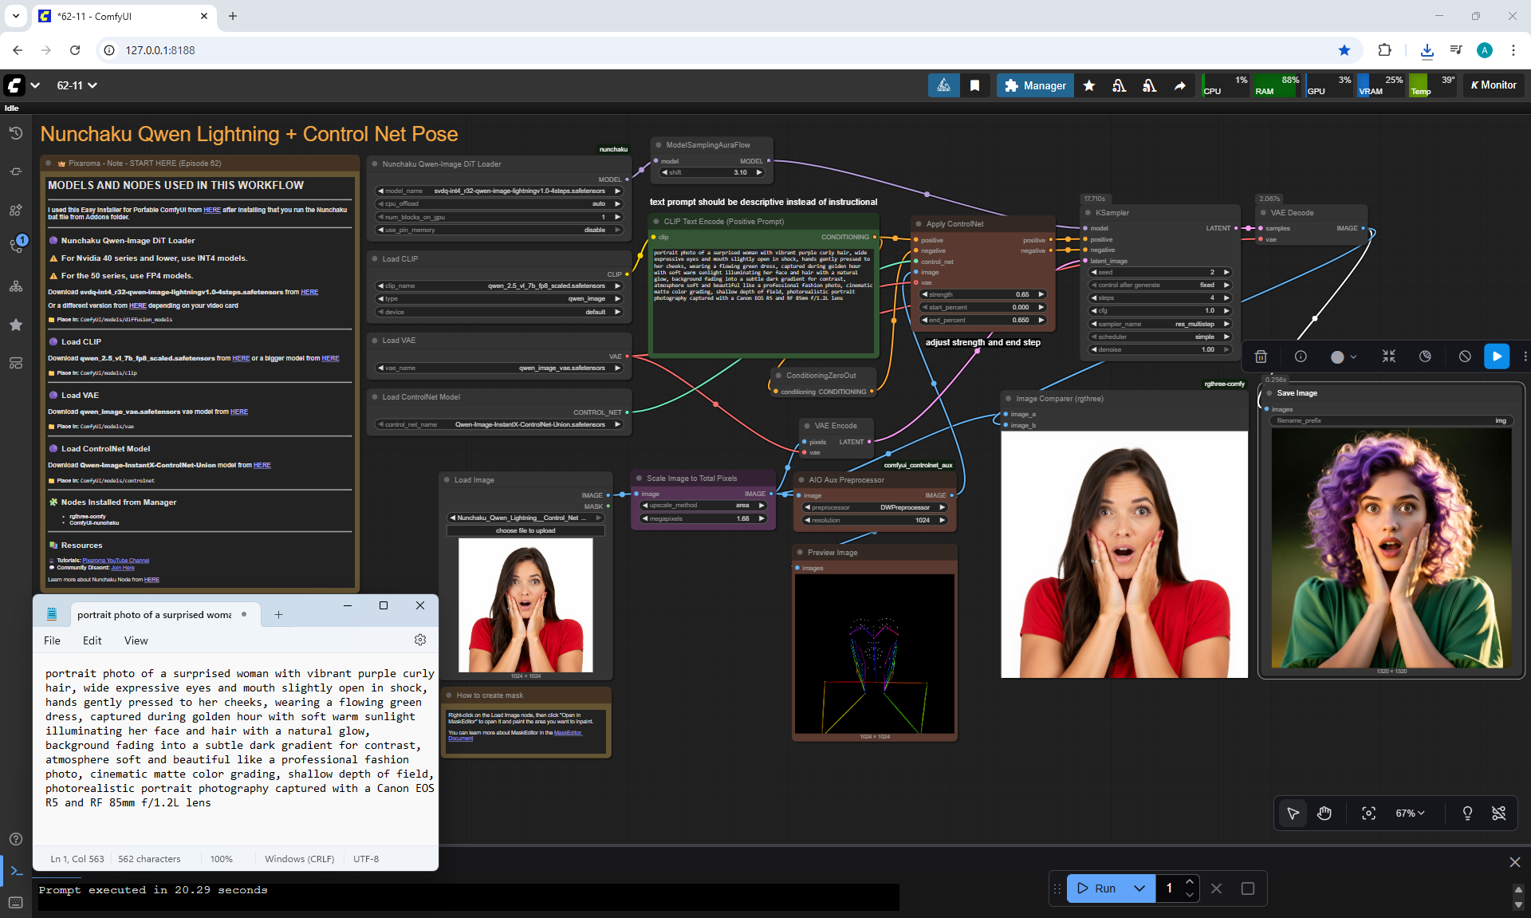This screenshot has width=1531, height=918.
Task: Expand the Run button dropdown arrow
Action: point(1139,888)
